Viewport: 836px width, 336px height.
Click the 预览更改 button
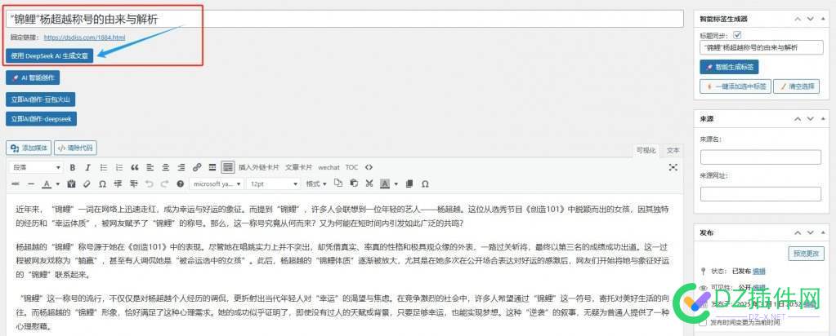click(805, 254)
